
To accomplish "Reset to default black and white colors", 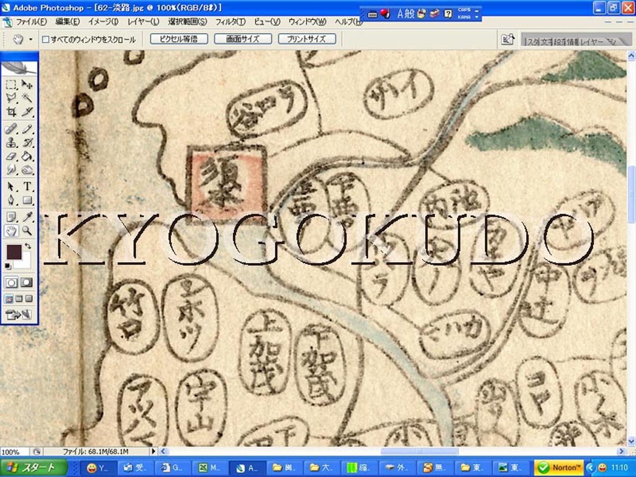I will click(7, 266).
